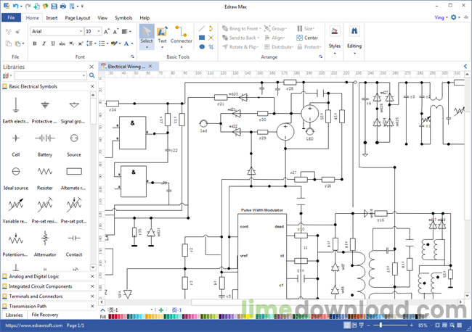Toggle the fit page status bar icon
472x332 pixels.
437,325
